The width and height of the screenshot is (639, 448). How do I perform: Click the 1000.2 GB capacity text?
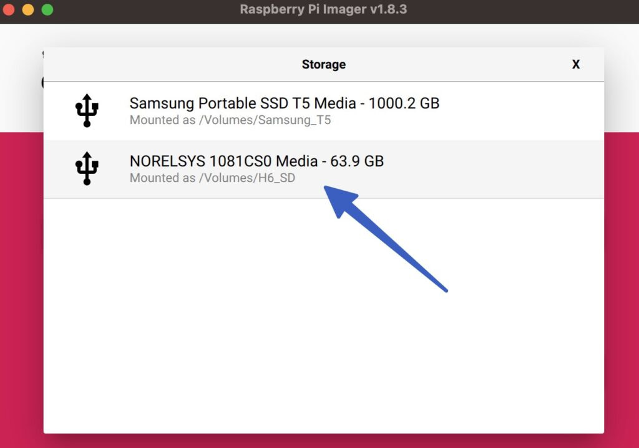pos(406,103)
